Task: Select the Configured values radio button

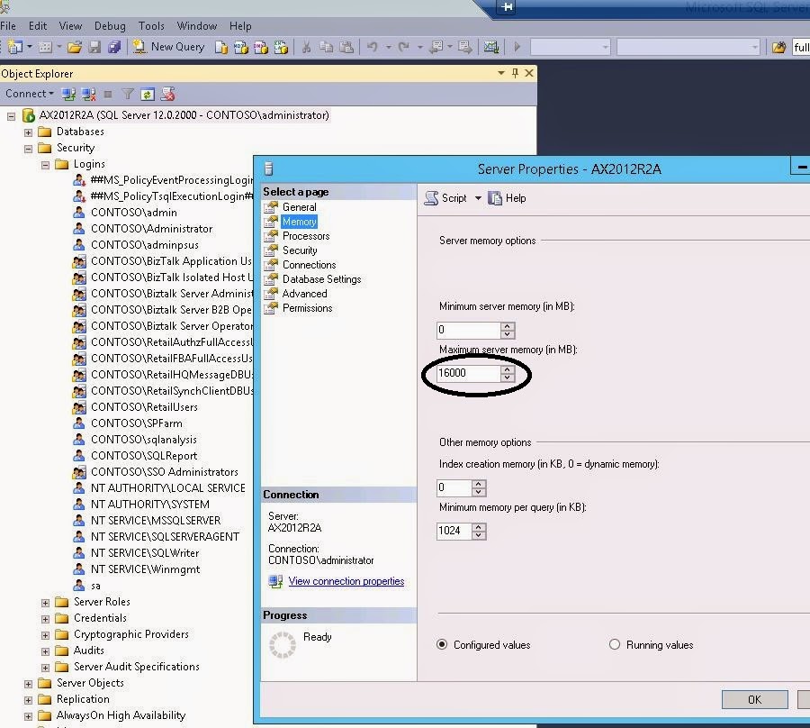Action: click(x=442, y=644)
